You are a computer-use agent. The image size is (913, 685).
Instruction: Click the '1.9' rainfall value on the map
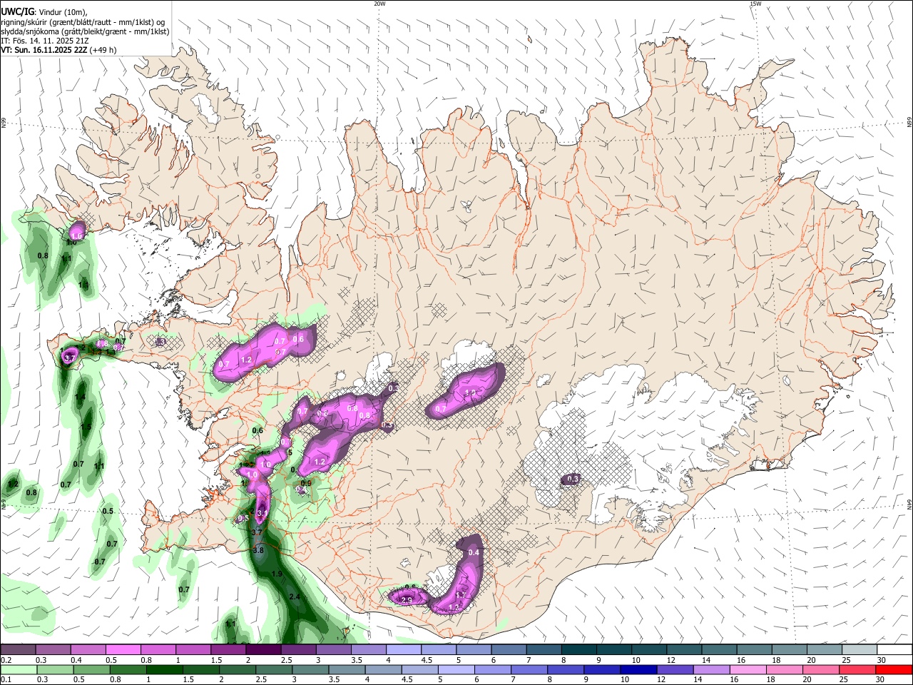click(277, 574)
